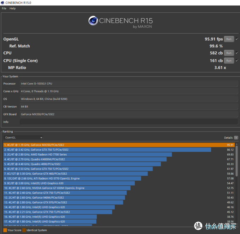Select ranking row 10 GeForce GT 650M
The image size is (240, 234).
119,188
